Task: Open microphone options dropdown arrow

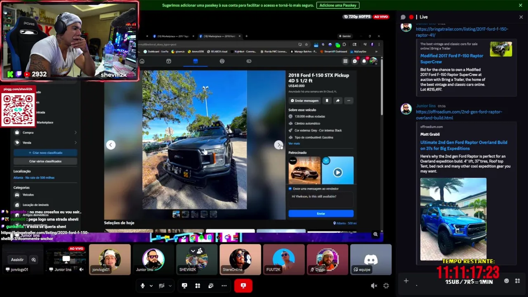Action: [151, 285]
